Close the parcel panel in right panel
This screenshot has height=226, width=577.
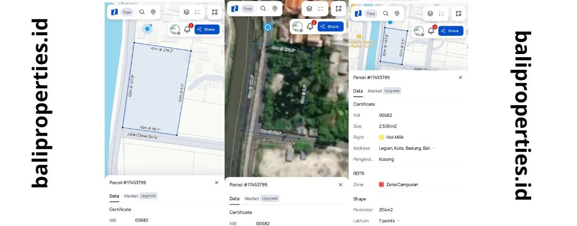click(460, 77)
